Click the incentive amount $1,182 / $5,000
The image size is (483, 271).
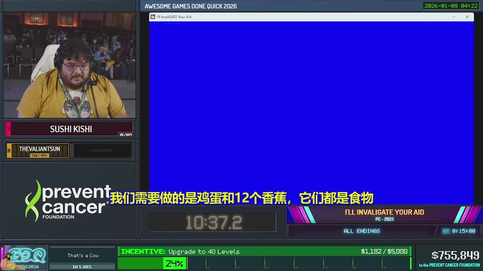coord(384,251)
